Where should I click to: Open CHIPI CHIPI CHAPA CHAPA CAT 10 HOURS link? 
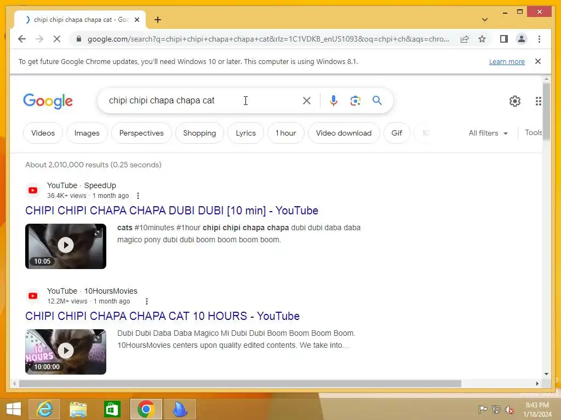[x=162, y=316]
